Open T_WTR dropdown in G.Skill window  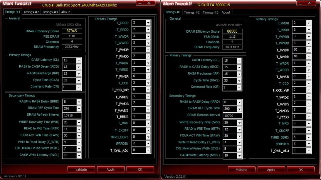(239, 142)
